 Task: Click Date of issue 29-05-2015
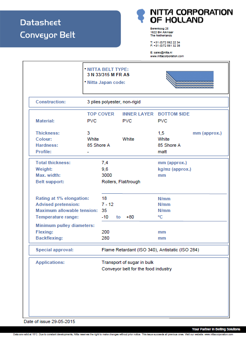49,321
